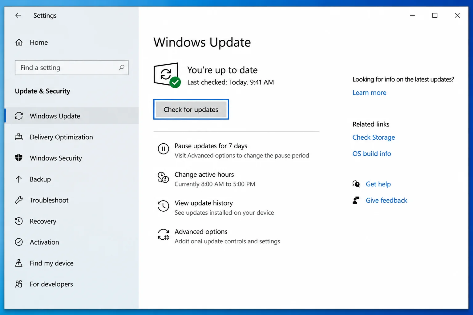
Task: Click the magnifier icon in search box
Action: coord(122,67)
